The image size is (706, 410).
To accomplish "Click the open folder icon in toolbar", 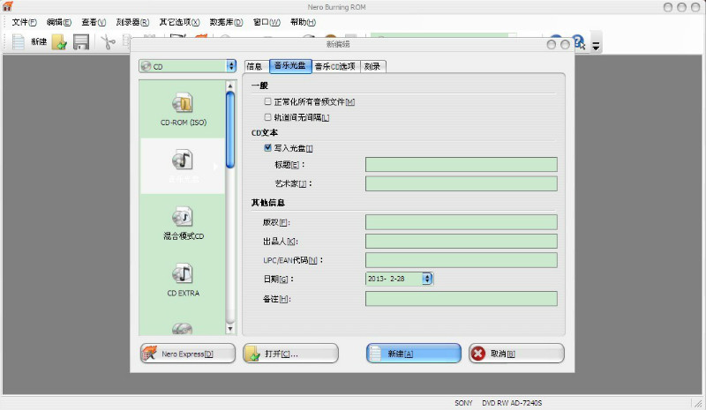I will (x=59, y=41).
